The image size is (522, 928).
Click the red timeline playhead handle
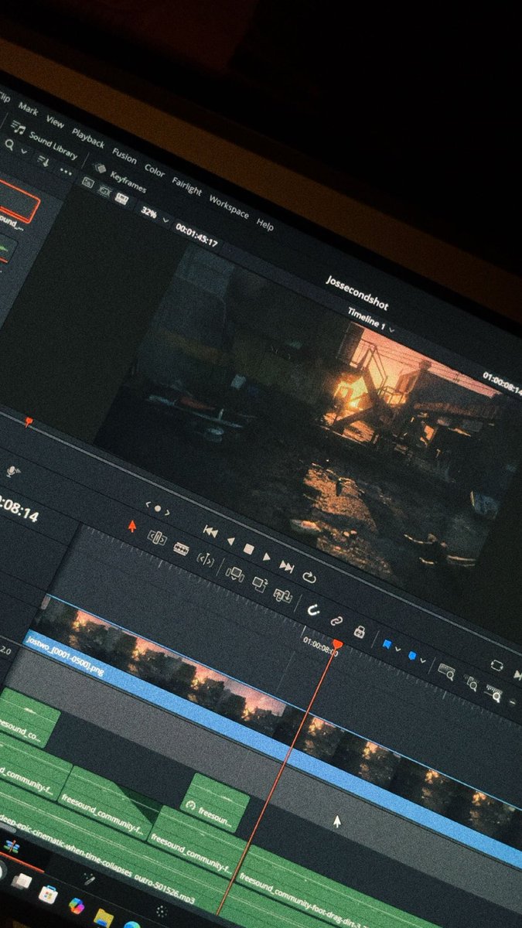(x=337, y=643)
